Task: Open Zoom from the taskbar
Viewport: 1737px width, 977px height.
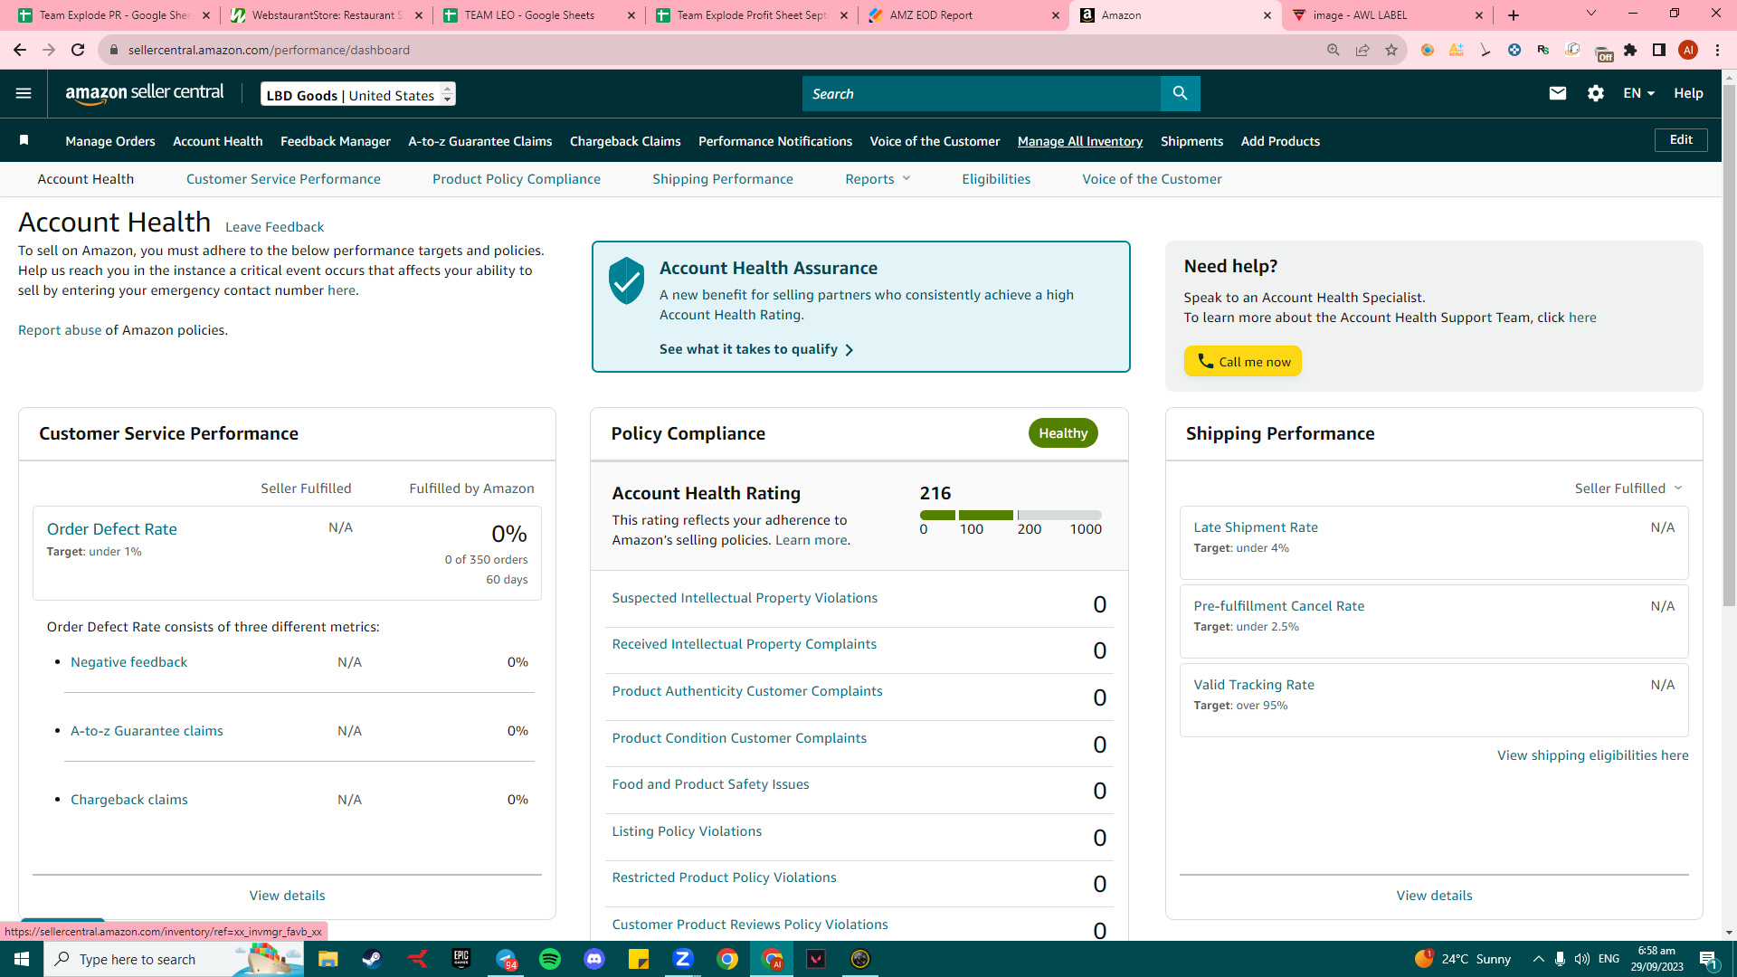Action: click(683, 959)
